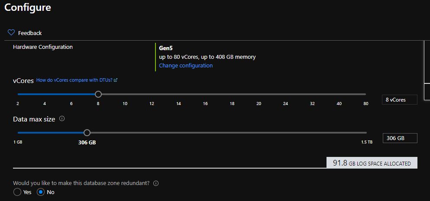
Task: Click the 1 GB start of data slider
Action: coord(18,133)
